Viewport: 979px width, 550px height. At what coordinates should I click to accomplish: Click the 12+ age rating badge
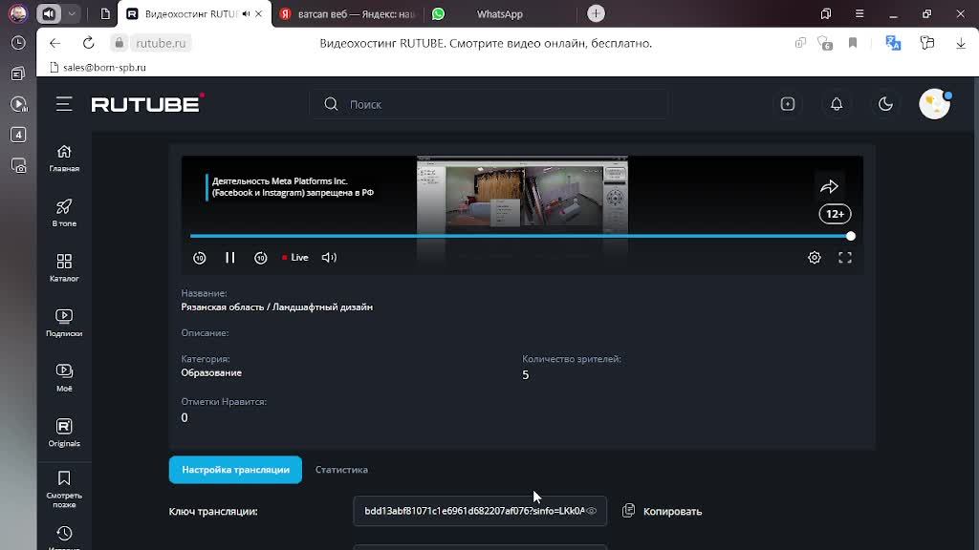(x=835, y=214)
